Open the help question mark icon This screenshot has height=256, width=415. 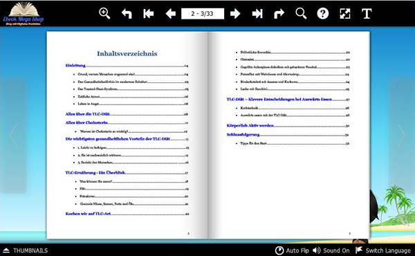coord(323,14)
